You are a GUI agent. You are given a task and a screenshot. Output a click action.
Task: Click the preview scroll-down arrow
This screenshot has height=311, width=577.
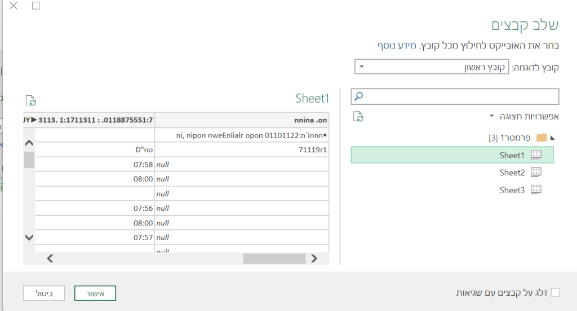[x=29, y=237]
